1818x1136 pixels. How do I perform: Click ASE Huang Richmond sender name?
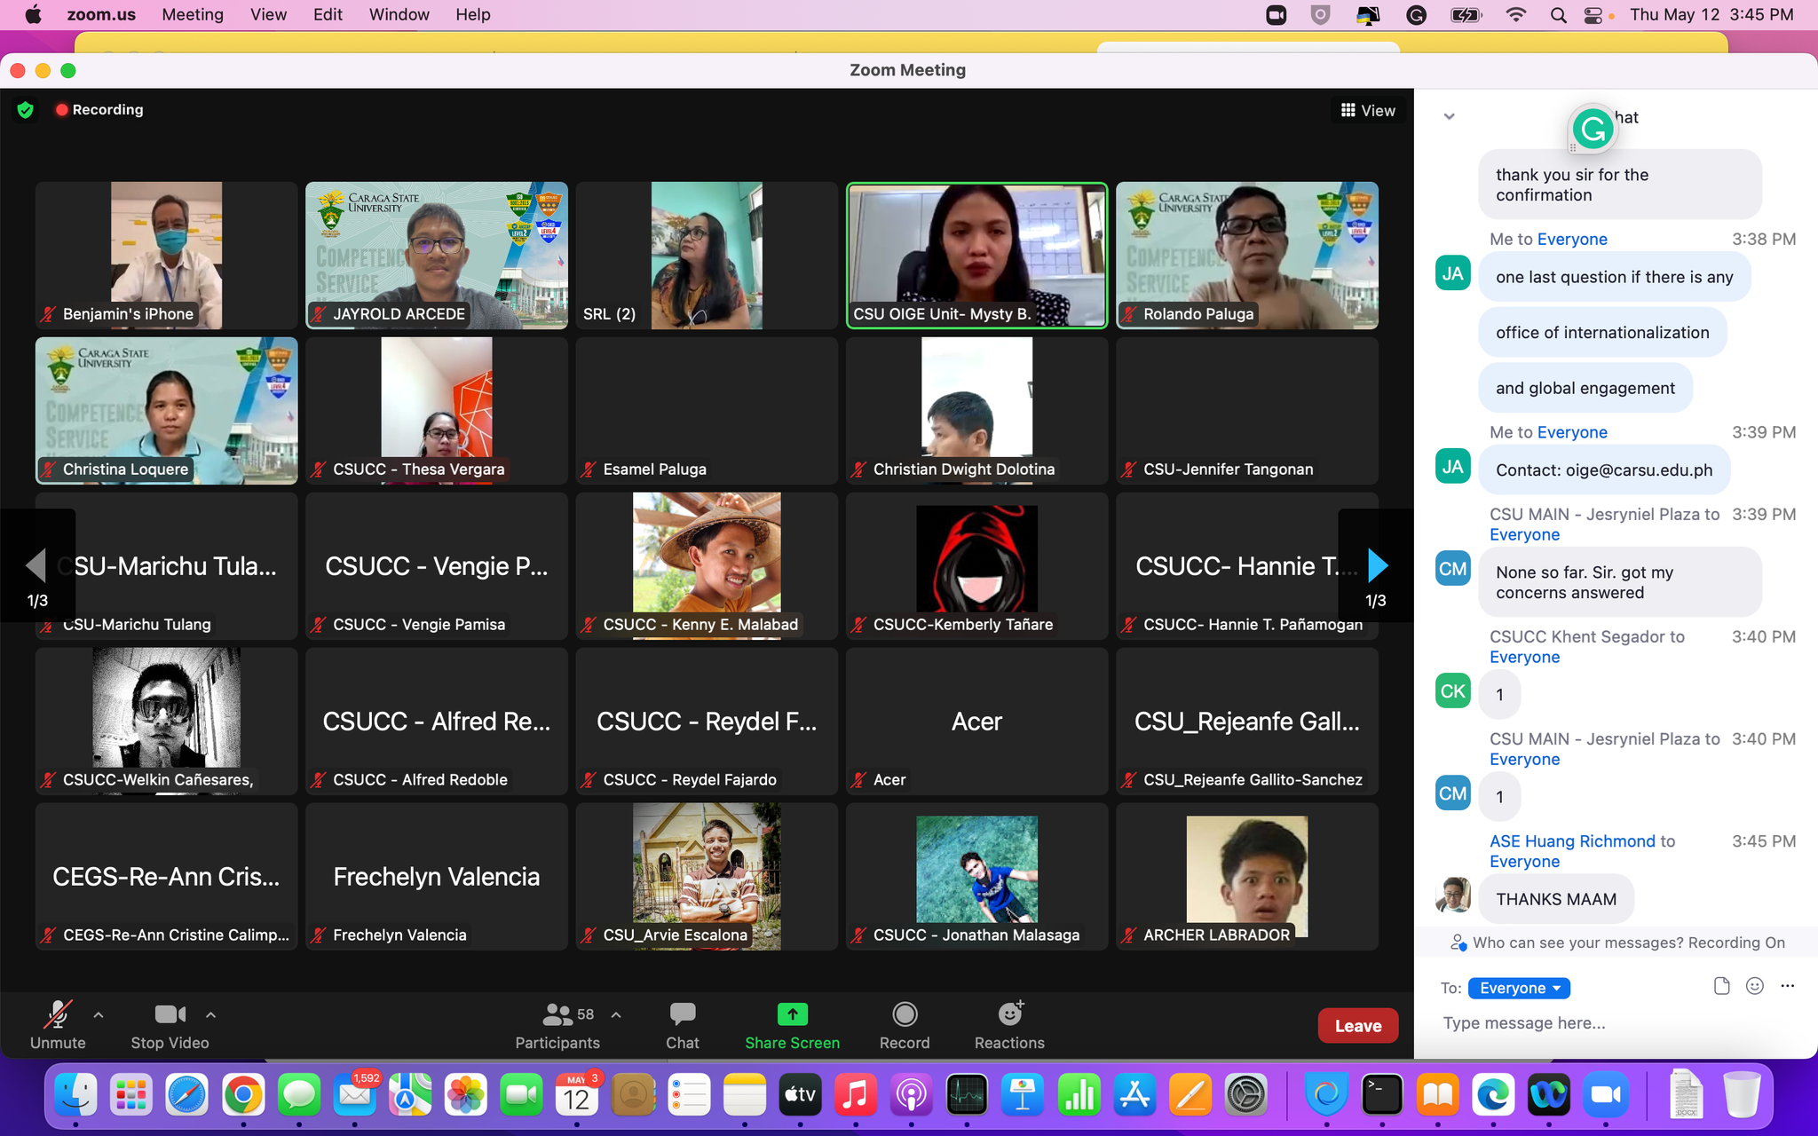1572,841
